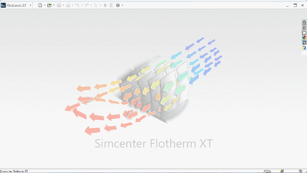Click Simcenter Flotherm XT status bar text
Screen dimensions: 307x173
14,171
